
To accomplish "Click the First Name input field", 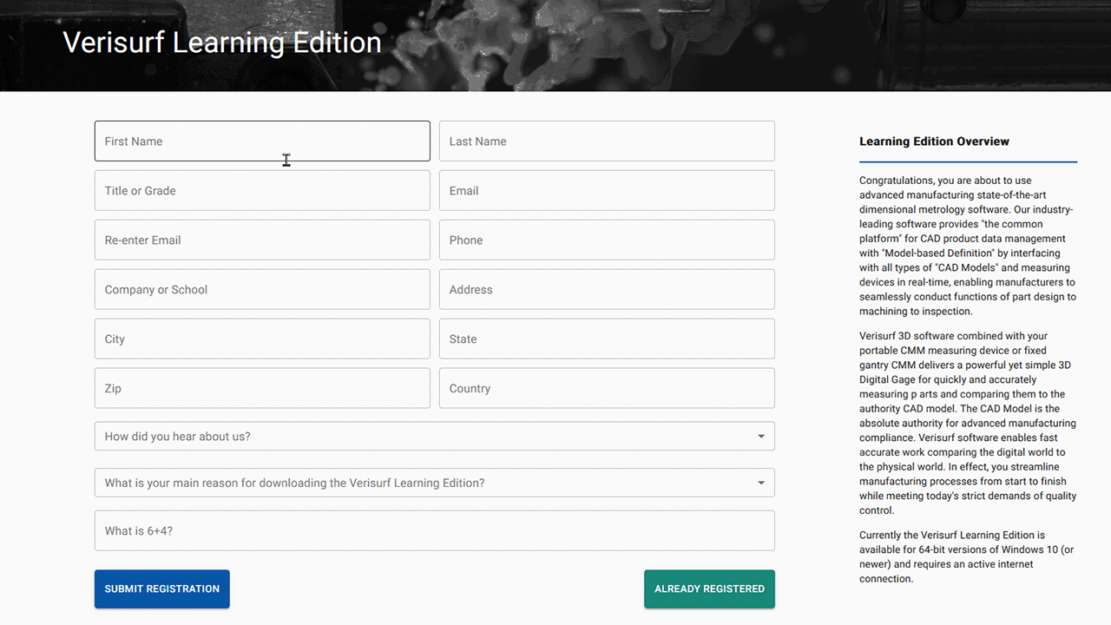I will click(x=262, y=141).
